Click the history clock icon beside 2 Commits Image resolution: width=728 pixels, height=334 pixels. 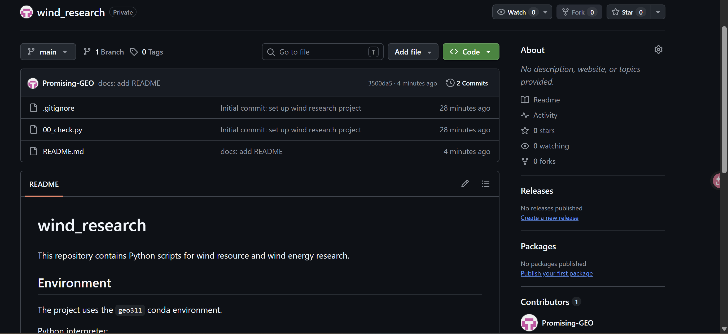pos(450,83)
